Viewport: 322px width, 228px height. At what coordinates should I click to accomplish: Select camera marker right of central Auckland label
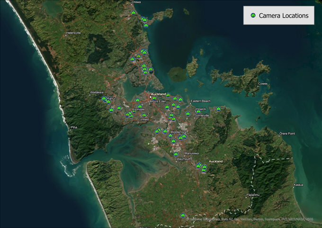click(168, 95)
